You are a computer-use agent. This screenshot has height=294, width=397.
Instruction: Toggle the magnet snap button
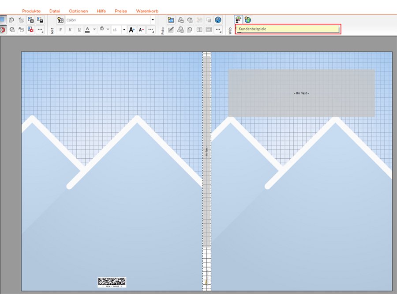point(2,30)
